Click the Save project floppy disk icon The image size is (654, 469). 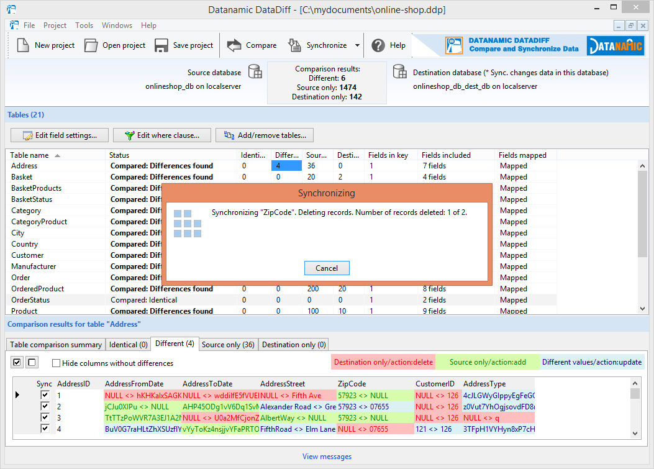coord(161,45)
